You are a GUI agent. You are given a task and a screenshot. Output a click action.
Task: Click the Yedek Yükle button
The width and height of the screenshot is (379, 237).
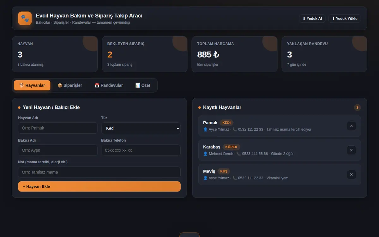coord(345,19)
